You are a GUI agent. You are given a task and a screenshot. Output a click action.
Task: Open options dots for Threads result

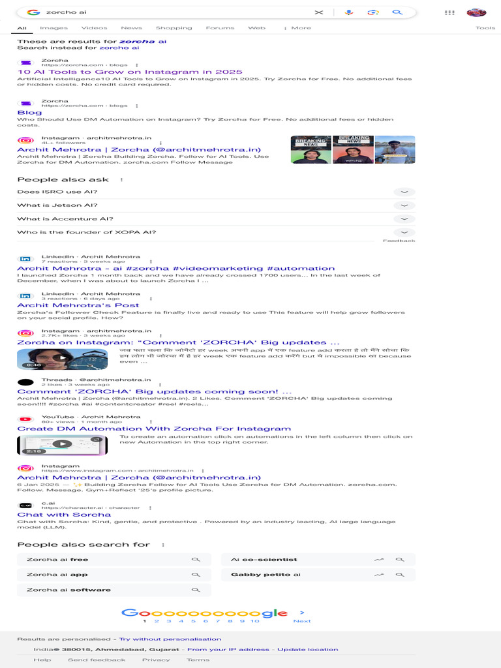(160, 385)
